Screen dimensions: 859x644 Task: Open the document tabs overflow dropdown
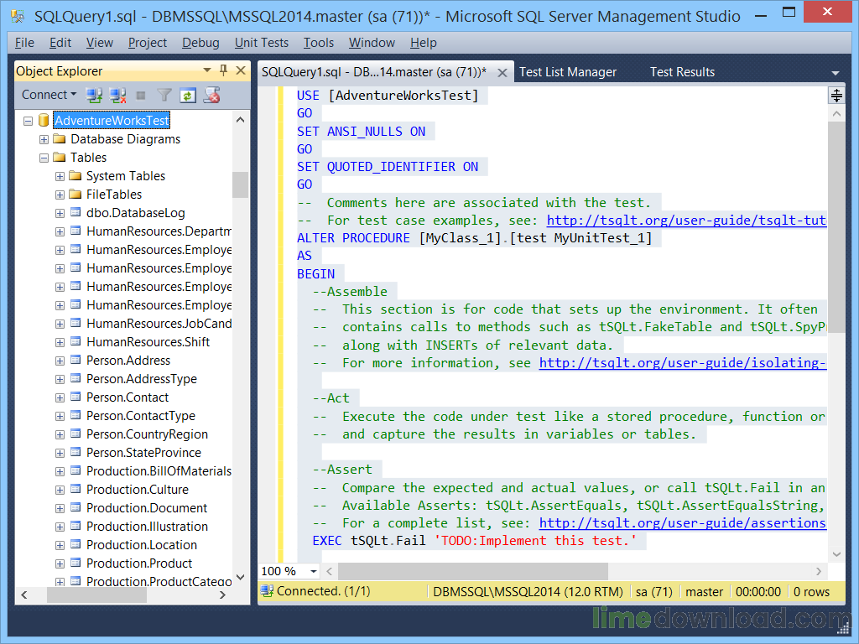tap(835, 73)
